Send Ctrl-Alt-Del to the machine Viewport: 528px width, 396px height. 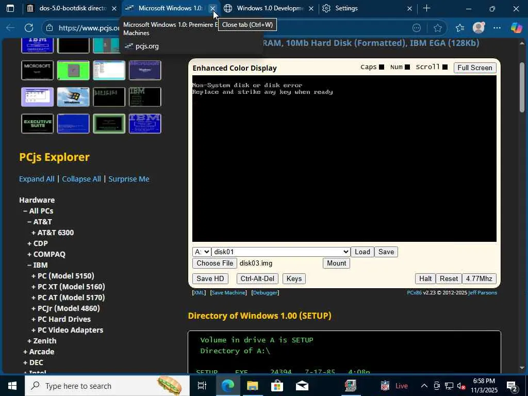point(257,278)
